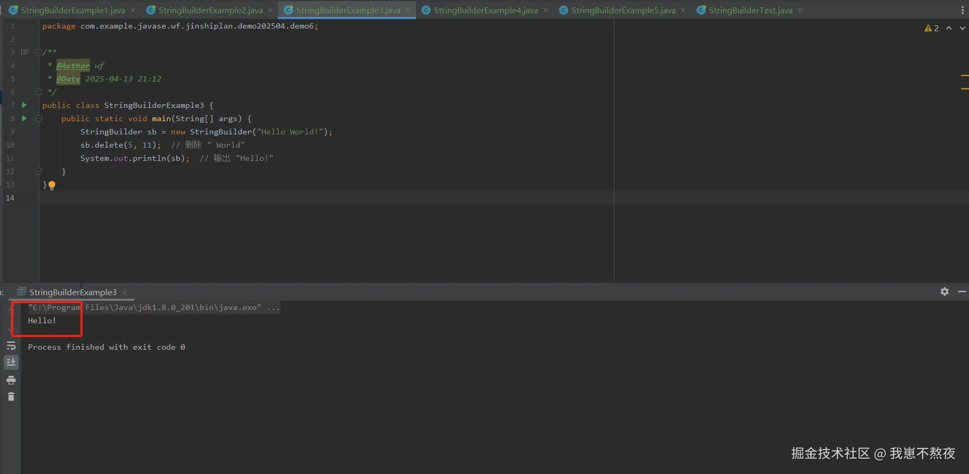Open editor tabs three-dot menu

962,10
